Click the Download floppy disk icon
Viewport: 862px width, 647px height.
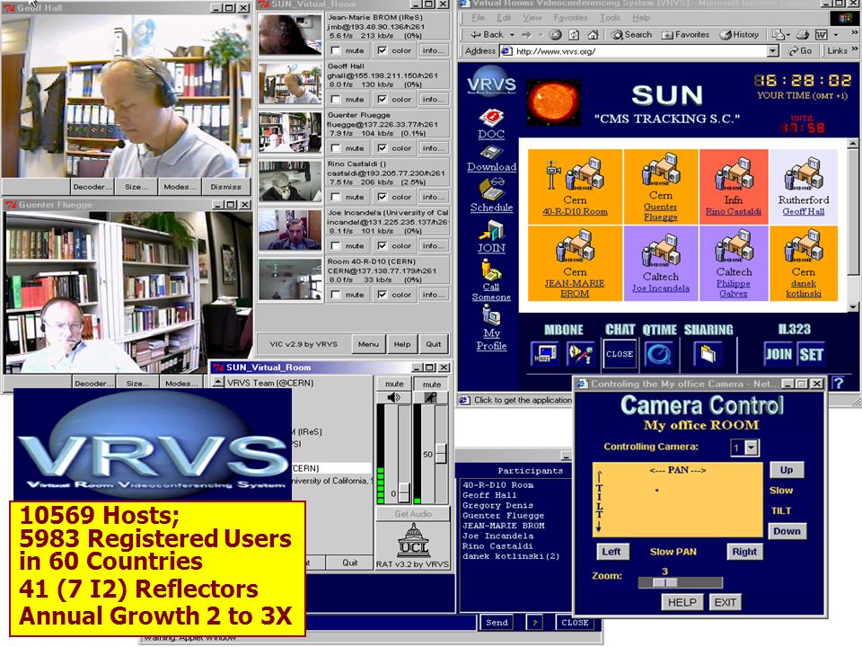tap(491, 153)
